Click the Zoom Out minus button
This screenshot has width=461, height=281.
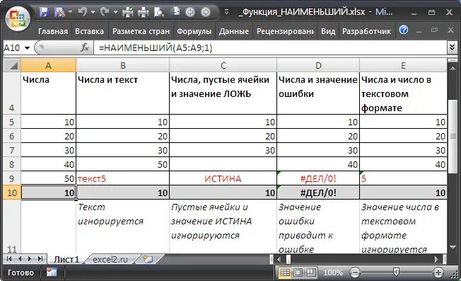pyautogui.click(x=355, y=273)
